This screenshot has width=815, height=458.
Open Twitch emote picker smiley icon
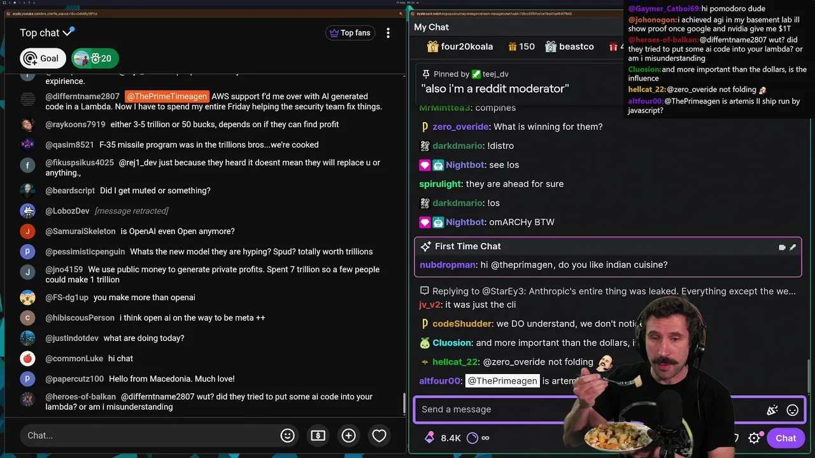pos(792,410)
